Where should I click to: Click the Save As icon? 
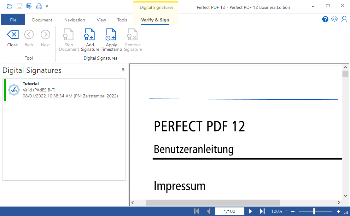[29, 6]
